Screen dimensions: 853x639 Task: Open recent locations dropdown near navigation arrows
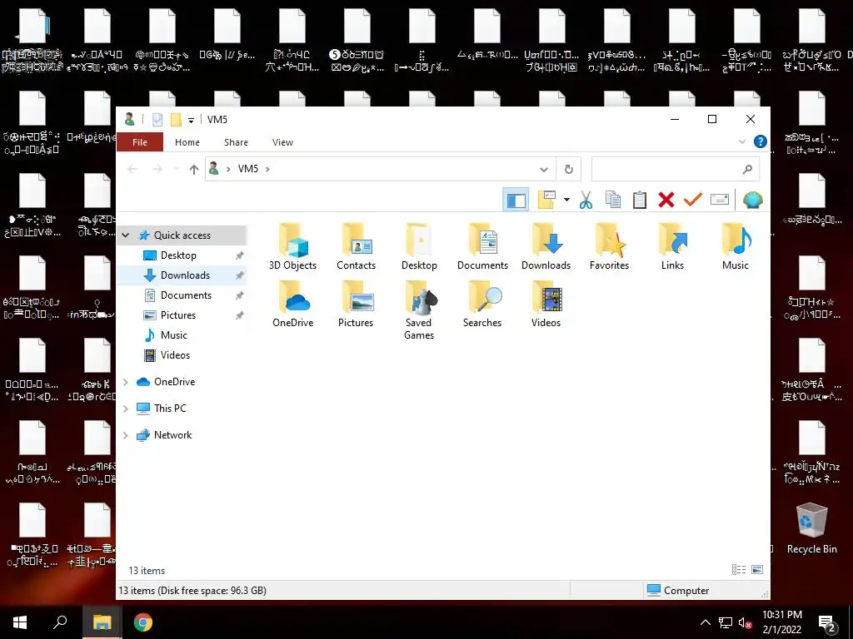click(177, 170)
